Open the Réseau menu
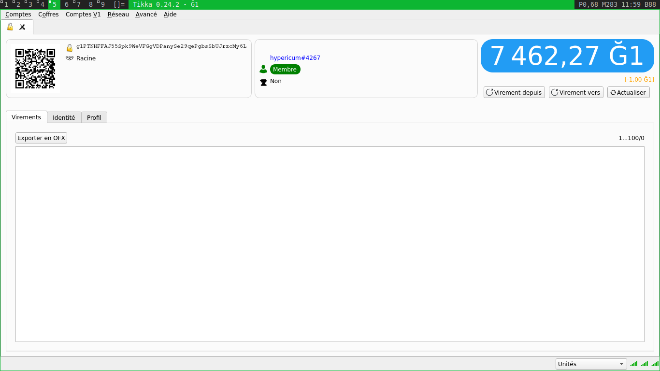 pyautogui.click(x=118, y=14)
